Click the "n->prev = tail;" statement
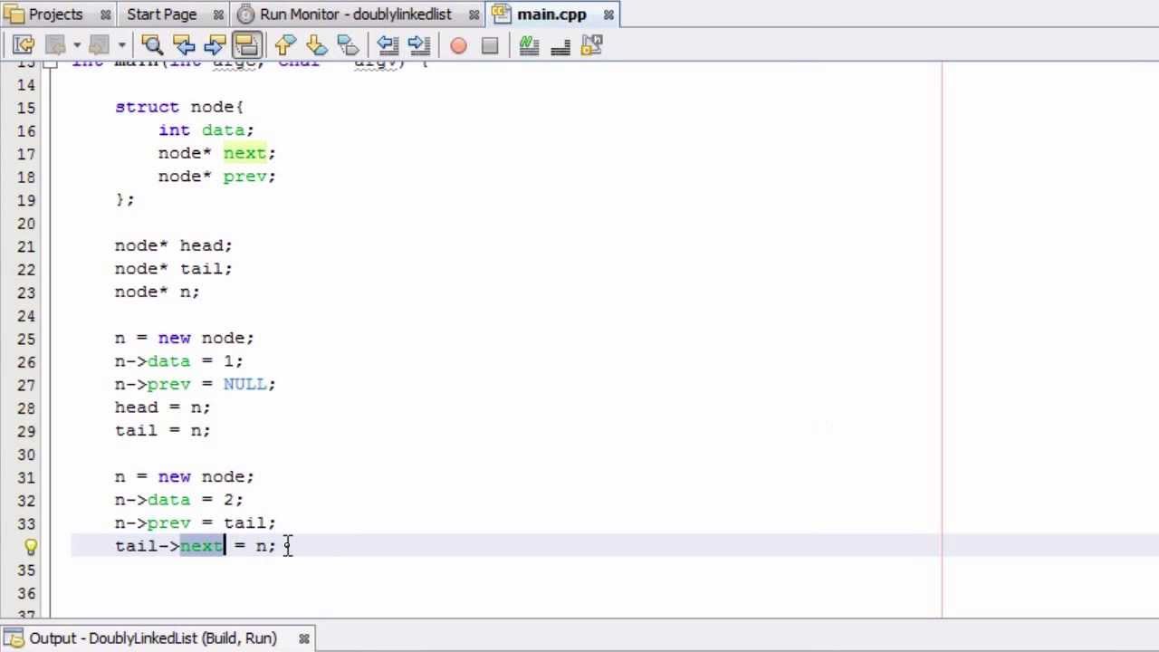Viewport: 1159px width, 652px height. [196, 523]
